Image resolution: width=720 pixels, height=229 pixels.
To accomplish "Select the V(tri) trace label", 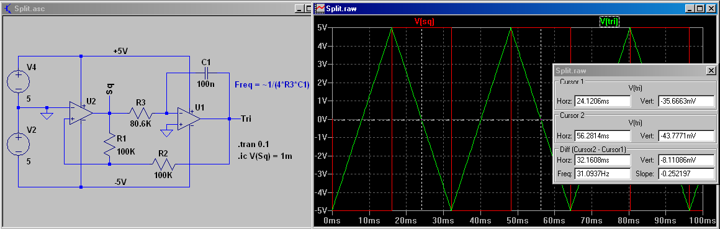I will [610, 21].
